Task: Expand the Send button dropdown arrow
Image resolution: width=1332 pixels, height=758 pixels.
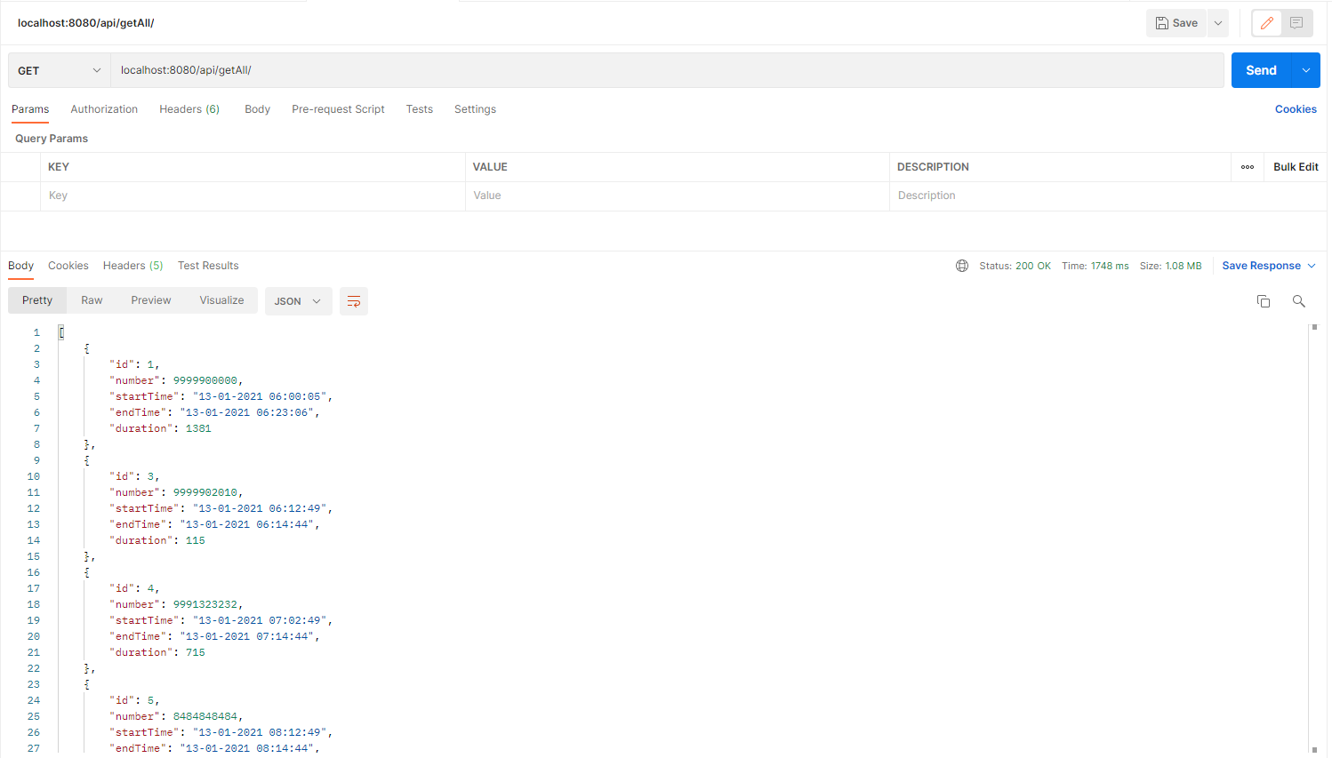Action: pos(1305,70)
